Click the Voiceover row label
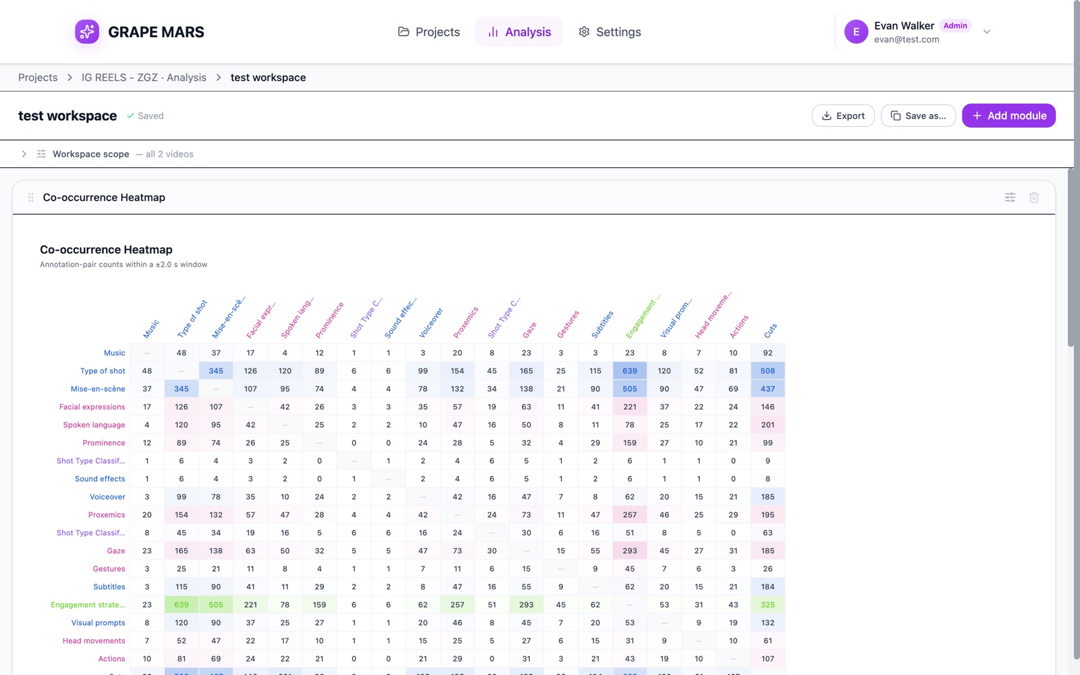This screenshot has height=675, width=1080. [x=107, y=497]
